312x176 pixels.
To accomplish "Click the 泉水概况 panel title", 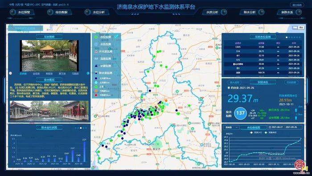I will pyautogui.click(x=49, y=80).
